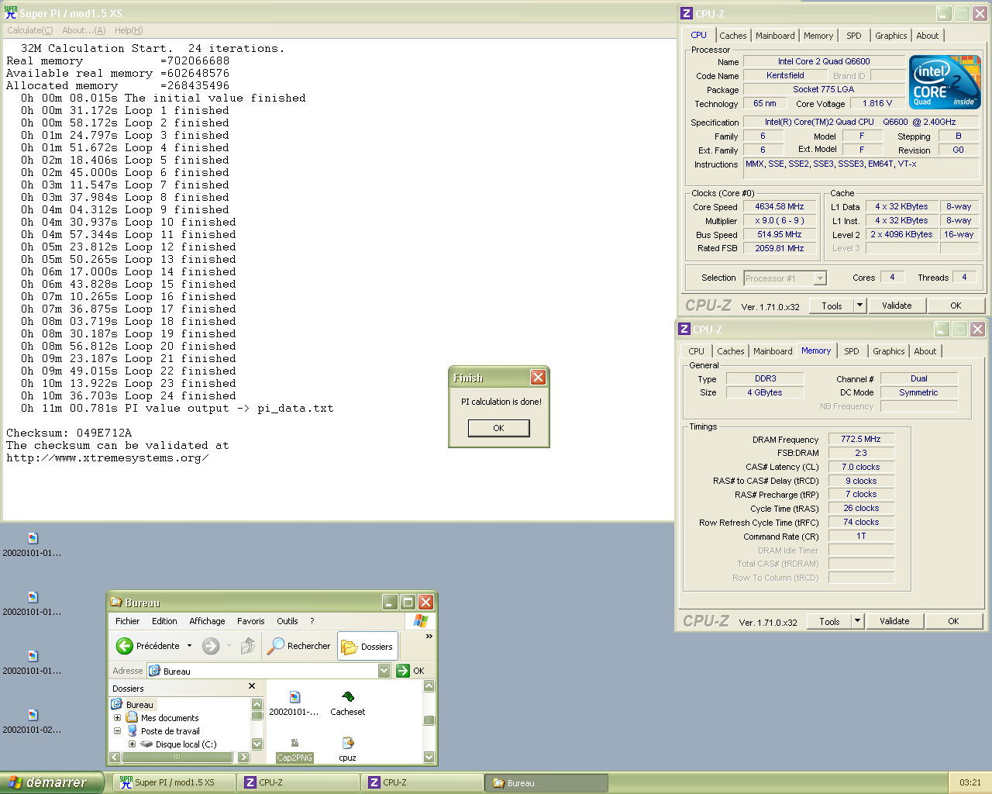Click Validate in upper CPU-Z window
The width and height of the screenshot is (992, 794).
point(897,306)
